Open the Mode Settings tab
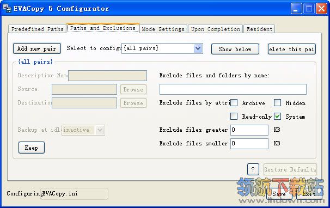This screenshot has width=330, height=208. point(163,29)
